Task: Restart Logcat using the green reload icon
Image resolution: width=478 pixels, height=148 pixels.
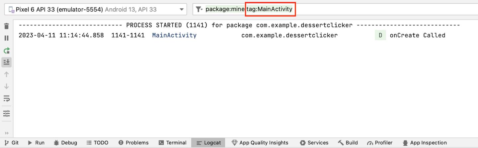Action: pyautogui.click(x=6, y=51)
